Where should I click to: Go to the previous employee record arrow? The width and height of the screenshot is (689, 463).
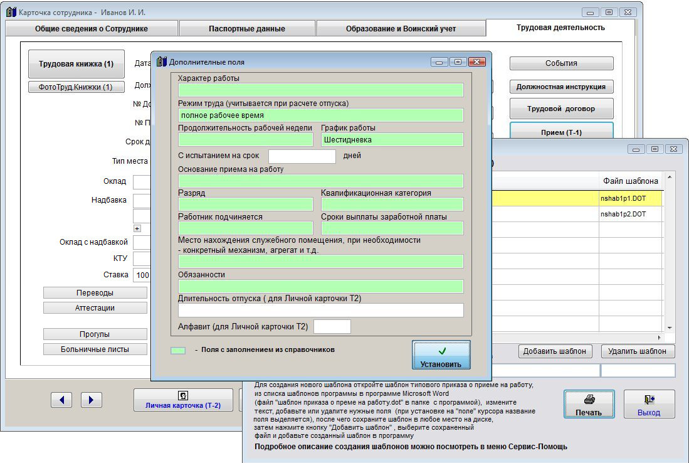pos(61,400)
